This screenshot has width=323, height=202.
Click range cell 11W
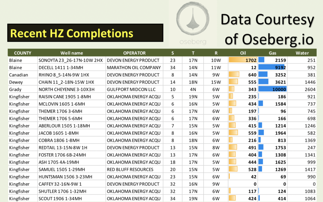216,68
